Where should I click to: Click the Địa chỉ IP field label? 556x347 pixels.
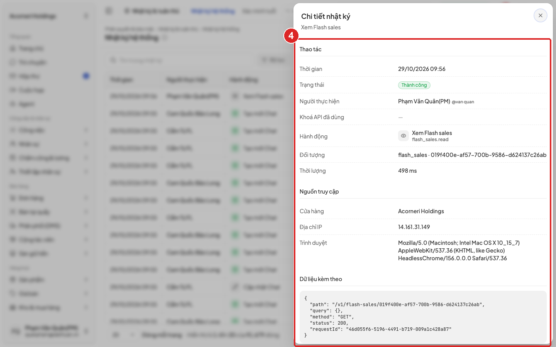pyautogui.click(x=310, y=227)
